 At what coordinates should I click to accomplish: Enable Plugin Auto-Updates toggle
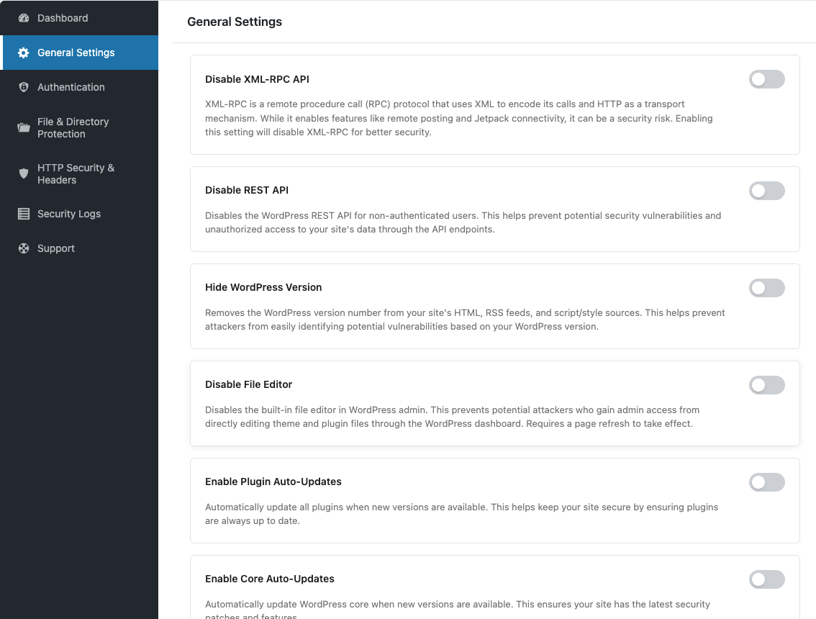tap(766, 482)
